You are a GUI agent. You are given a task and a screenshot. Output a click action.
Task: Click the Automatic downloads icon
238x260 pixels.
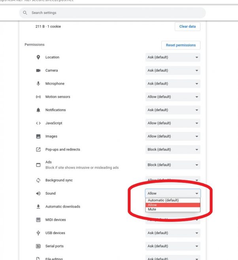38,207
